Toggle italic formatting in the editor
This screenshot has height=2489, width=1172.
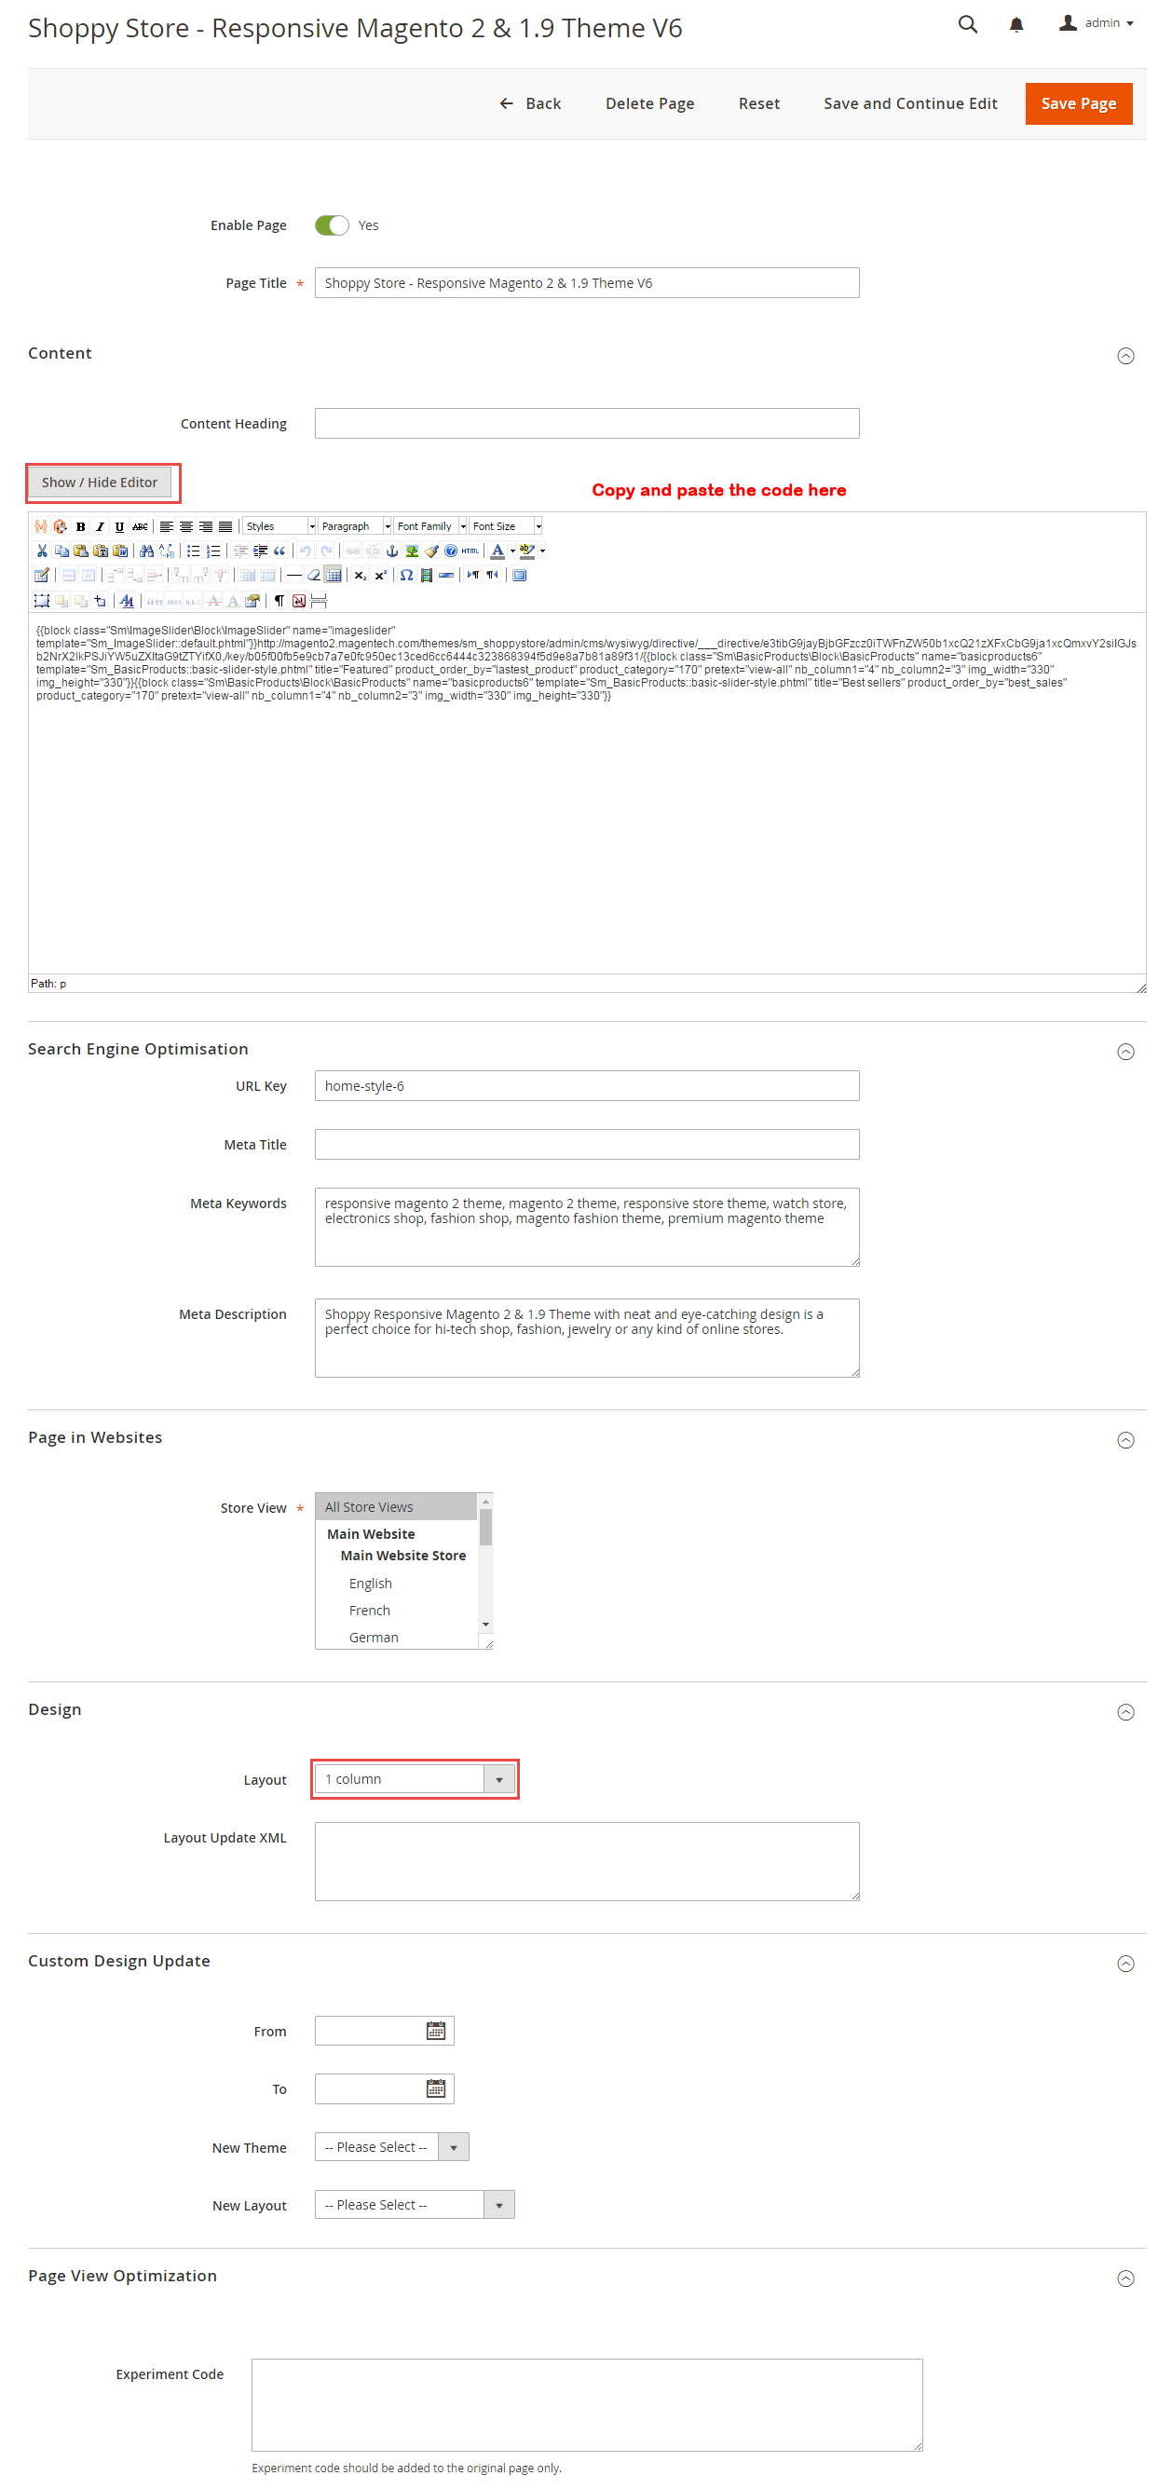tap(100, 526)
